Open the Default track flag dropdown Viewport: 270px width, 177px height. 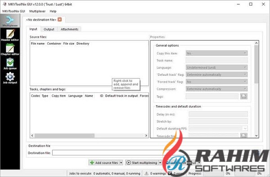[x=216, y=74]
